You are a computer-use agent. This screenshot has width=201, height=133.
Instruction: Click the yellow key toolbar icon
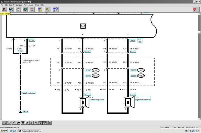[x=47, y=9]
